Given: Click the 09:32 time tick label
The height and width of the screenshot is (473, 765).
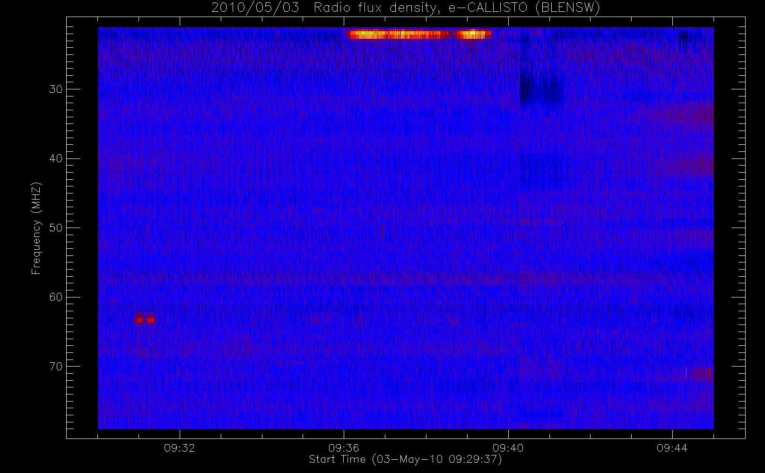Looking at the screenshot, I should 180,448.
